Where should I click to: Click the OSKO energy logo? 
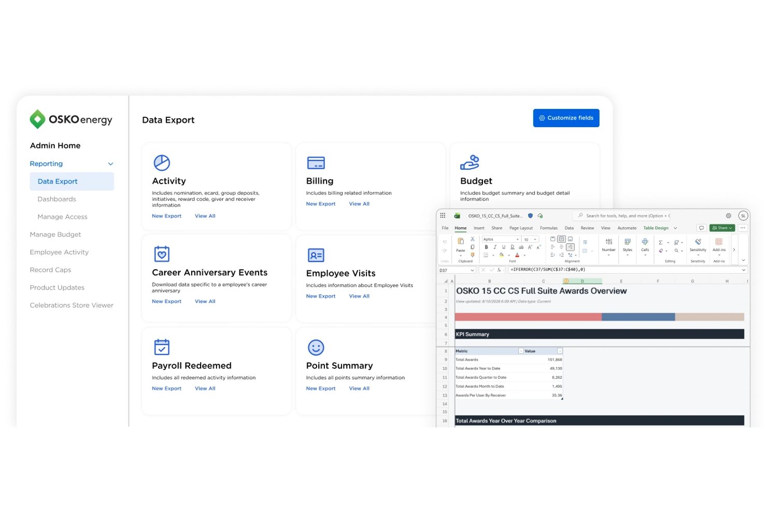[71, 119]
